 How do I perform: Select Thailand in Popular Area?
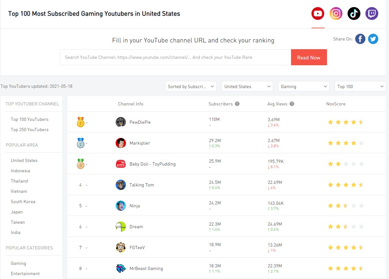pyautogui.click(x=19, y=181)
